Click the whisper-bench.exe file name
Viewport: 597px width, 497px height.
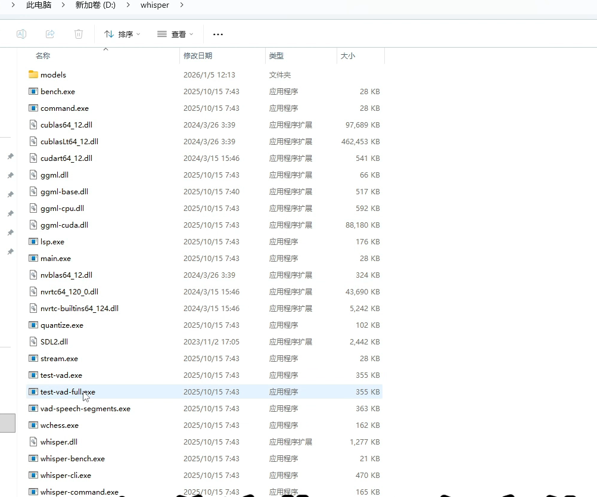pos(72,458)
